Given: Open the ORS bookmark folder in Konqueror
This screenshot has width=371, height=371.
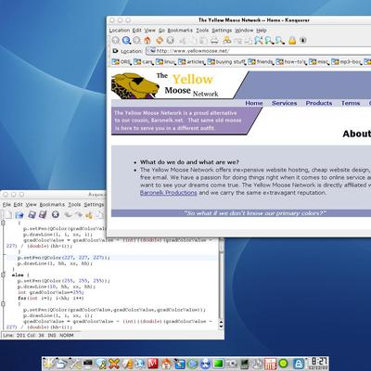Looking at the screenshot, I should [x=122, y=62].
